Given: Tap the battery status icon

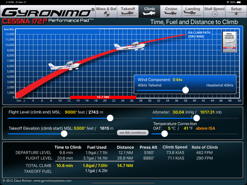Looking at the screenshot, I should coord(239,2).
